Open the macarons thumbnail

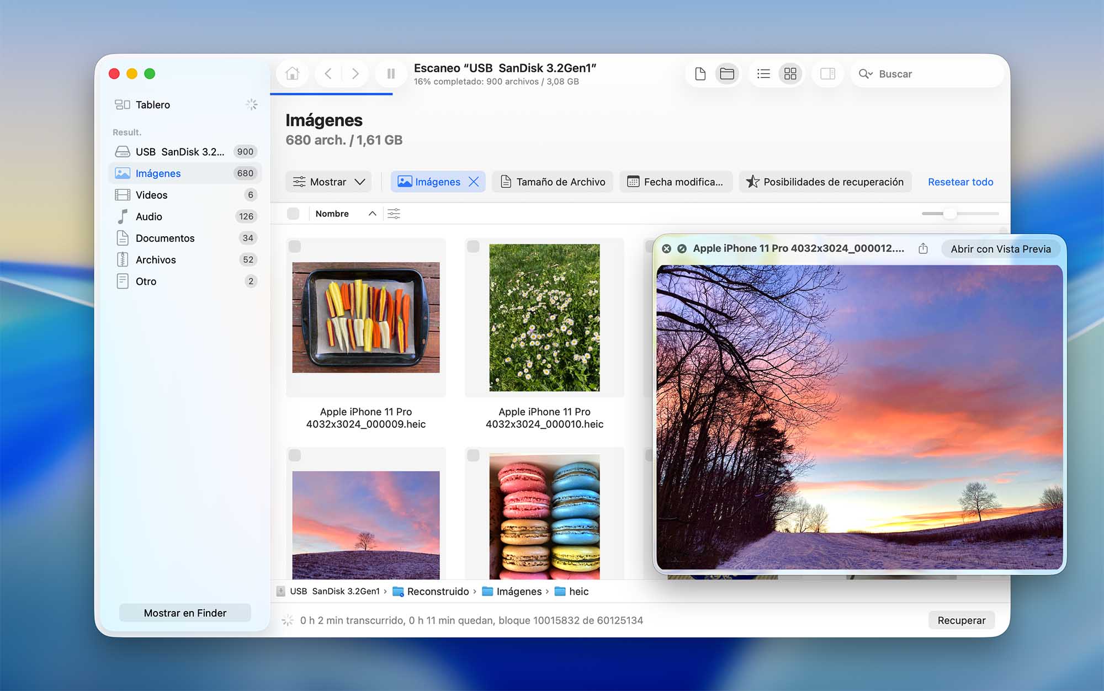[544, 517]
